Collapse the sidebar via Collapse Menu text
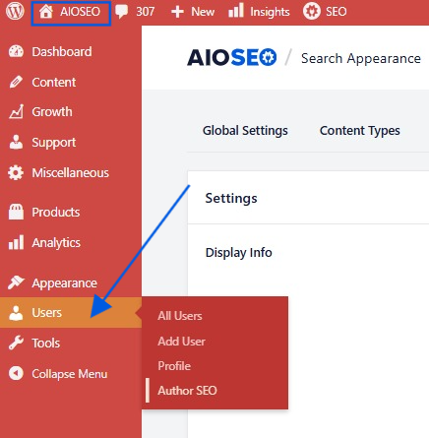This screenshot has width=429, height=438. click(70, 374)
